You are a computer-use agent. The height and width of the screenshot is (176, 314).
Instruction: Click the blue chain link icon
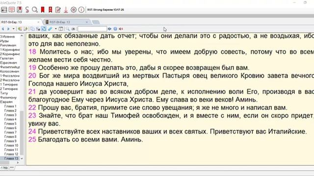point(50,29)
